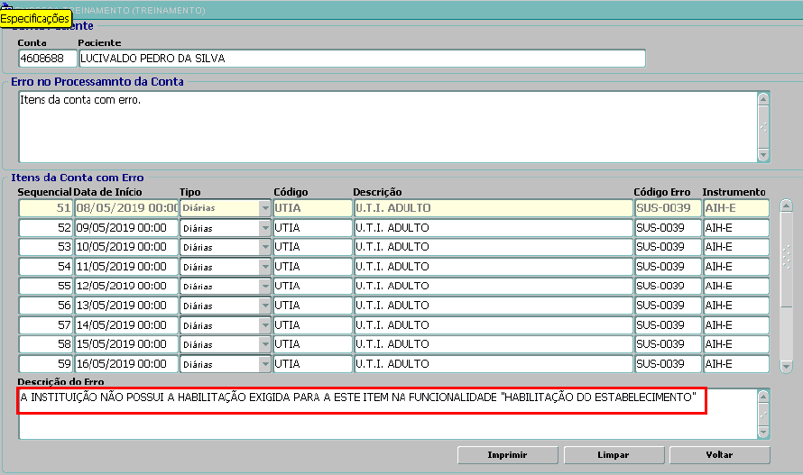Click the Voltar button

coord(719,454)
